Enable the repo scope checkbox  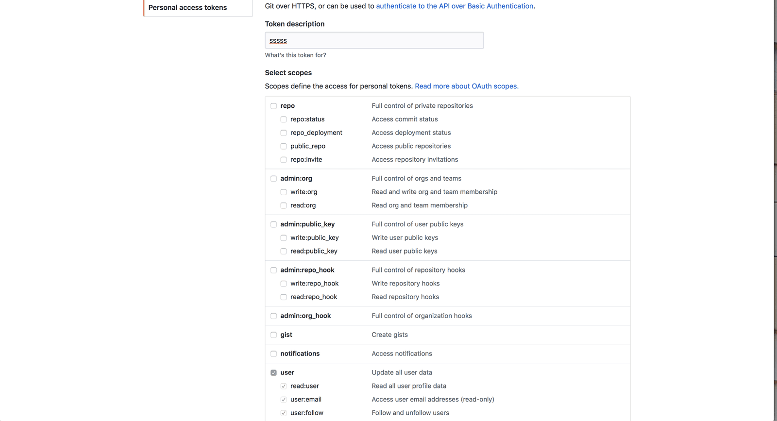coord(273,106)
